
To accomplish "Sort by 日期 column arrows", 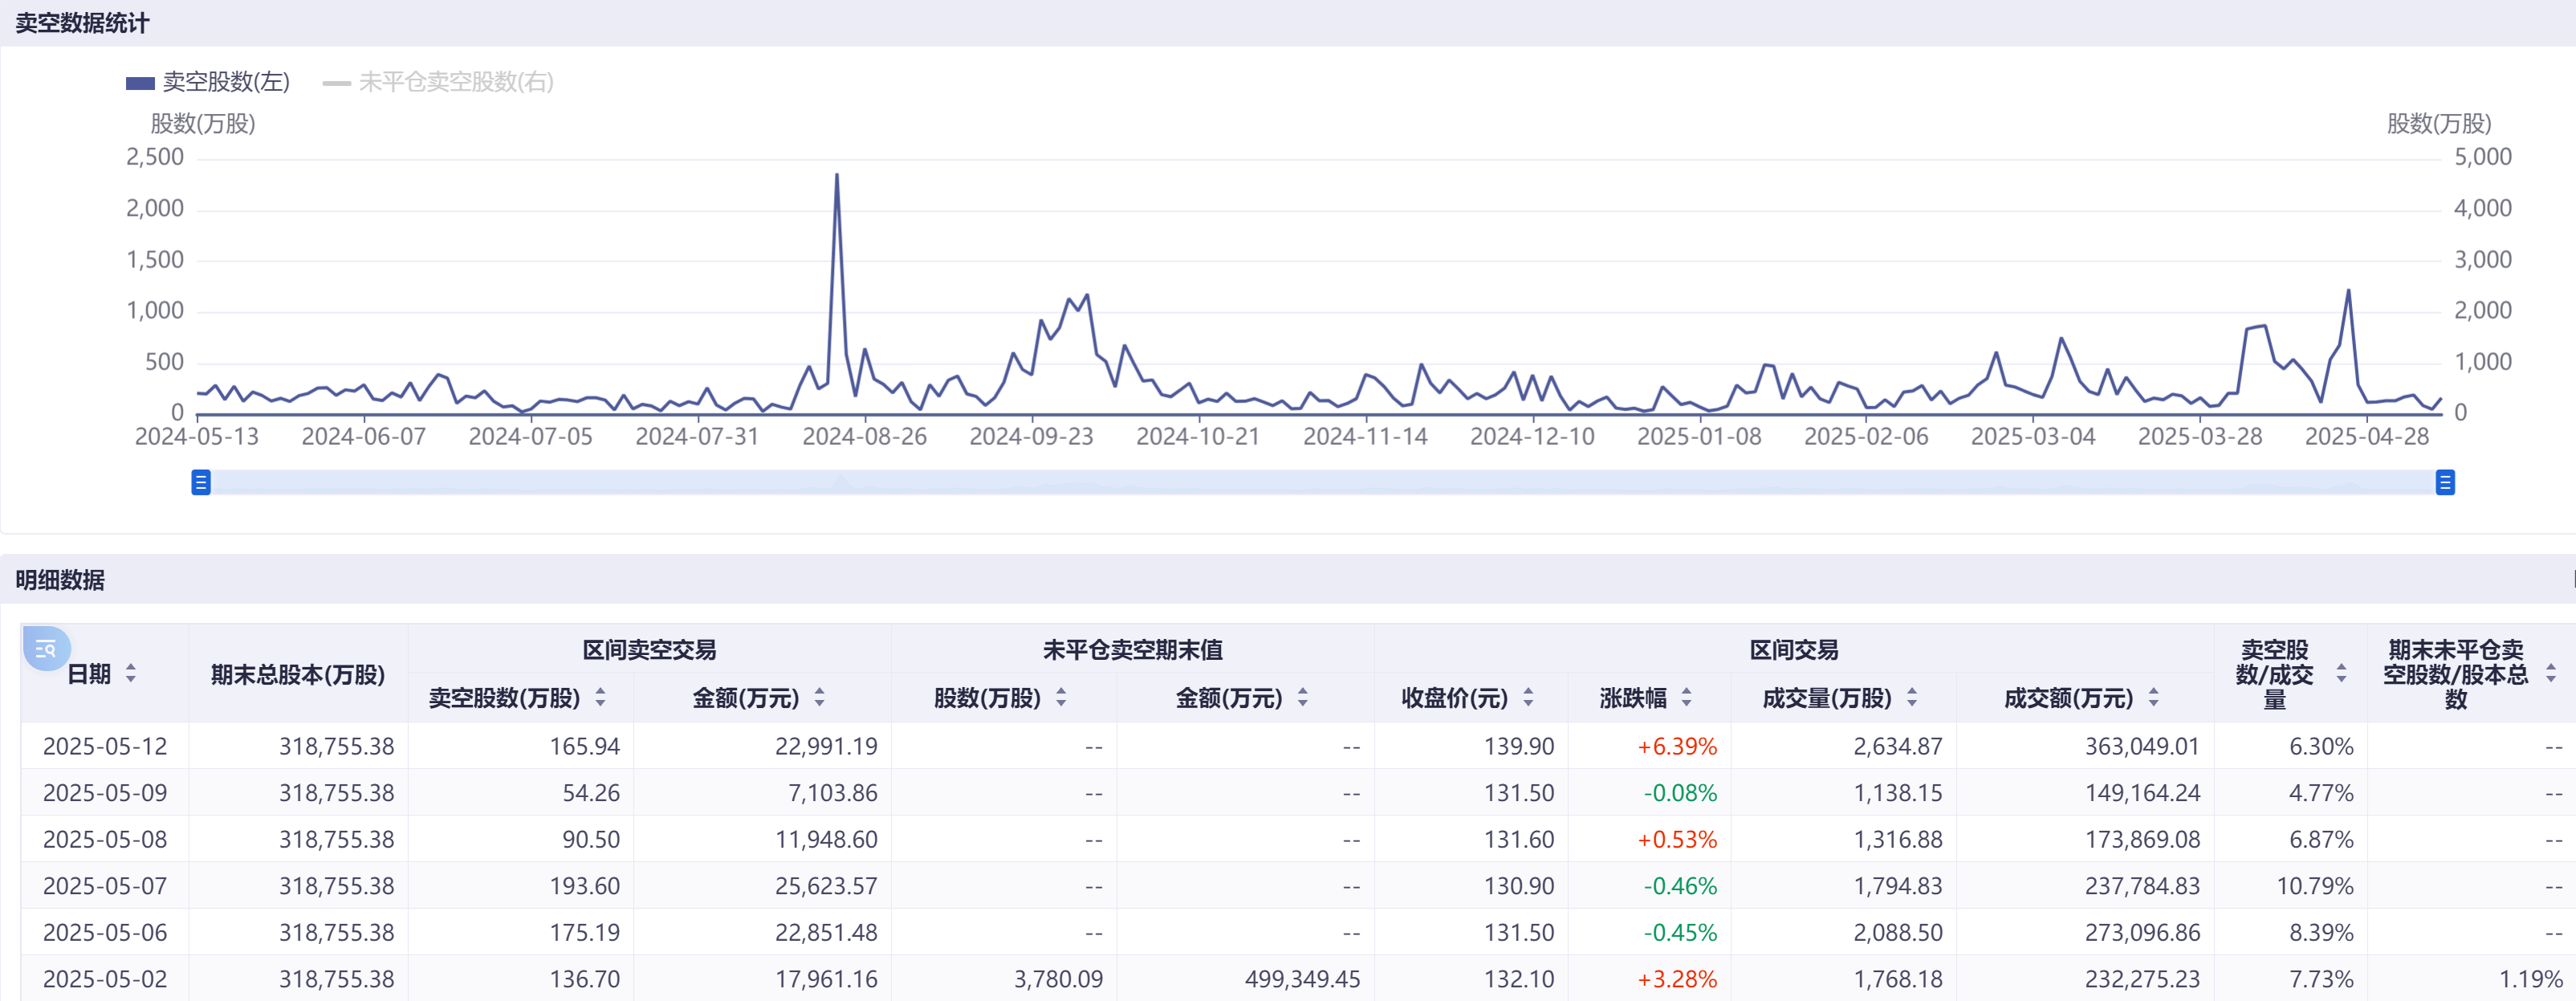I will pos(130,674).
